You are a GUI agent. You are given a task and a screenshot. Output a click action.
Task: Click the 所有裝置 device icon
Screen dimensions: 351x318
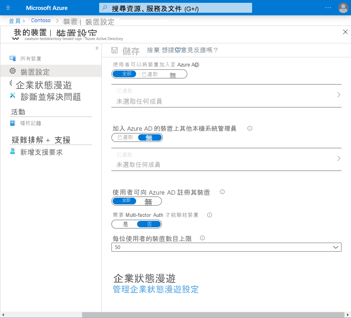[x=12, y=58]
